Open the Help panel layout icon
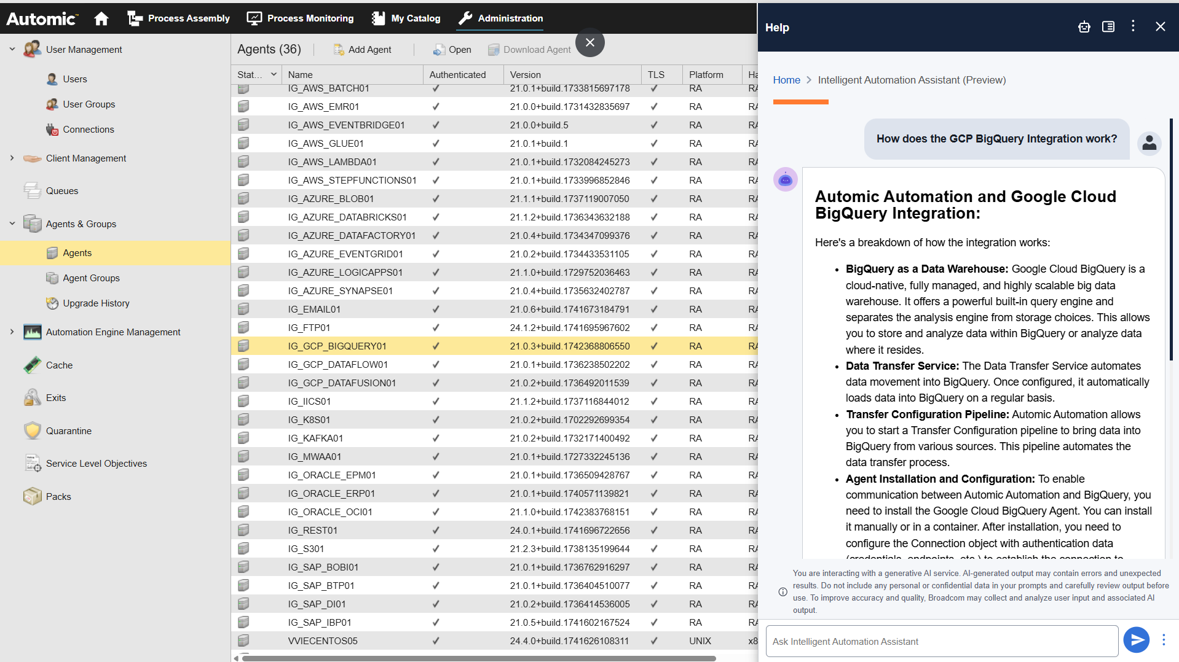The image size is (1179, 662). point(1108,27)
